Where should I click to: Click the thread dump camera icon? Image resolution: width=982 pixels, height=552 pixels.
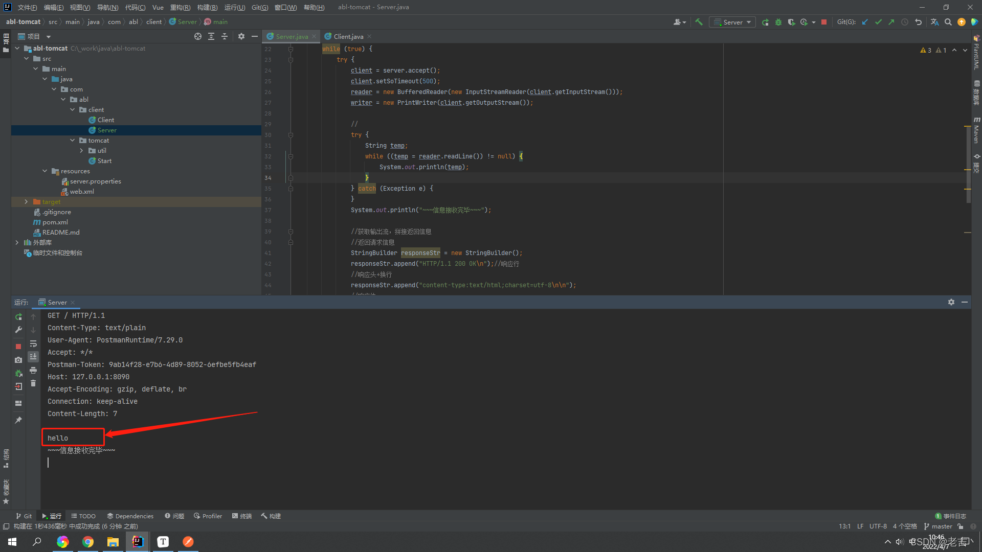click(x=18, y=360)
